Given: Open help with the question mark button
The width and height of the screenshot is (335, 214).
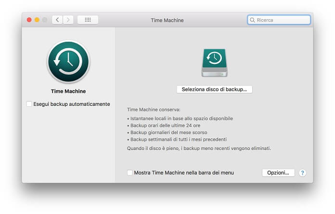Looking at the screenshot, I should [302, 173].
